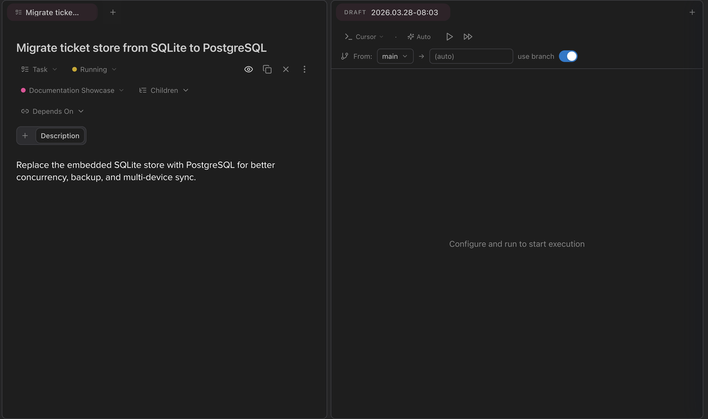This screenshot has height=419, width=708.
Task: Disable the use branch switch
Action: (568, 57)
